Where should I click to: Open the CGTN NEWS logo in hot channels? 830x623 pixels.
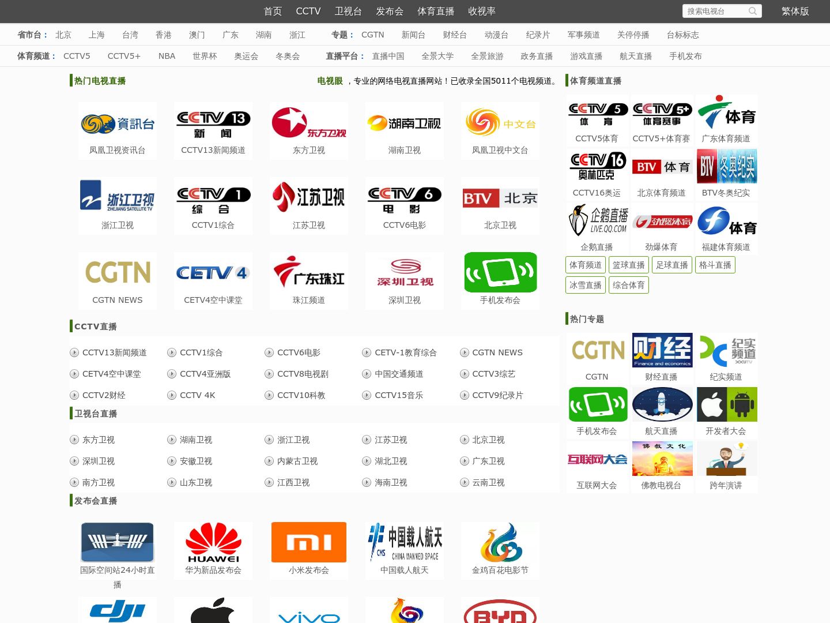(118, 273)
